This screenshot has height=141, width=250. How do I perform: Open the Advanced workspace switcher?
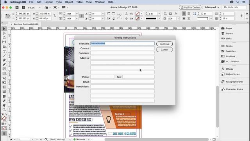pyautogui.click(x=212, y=7)
